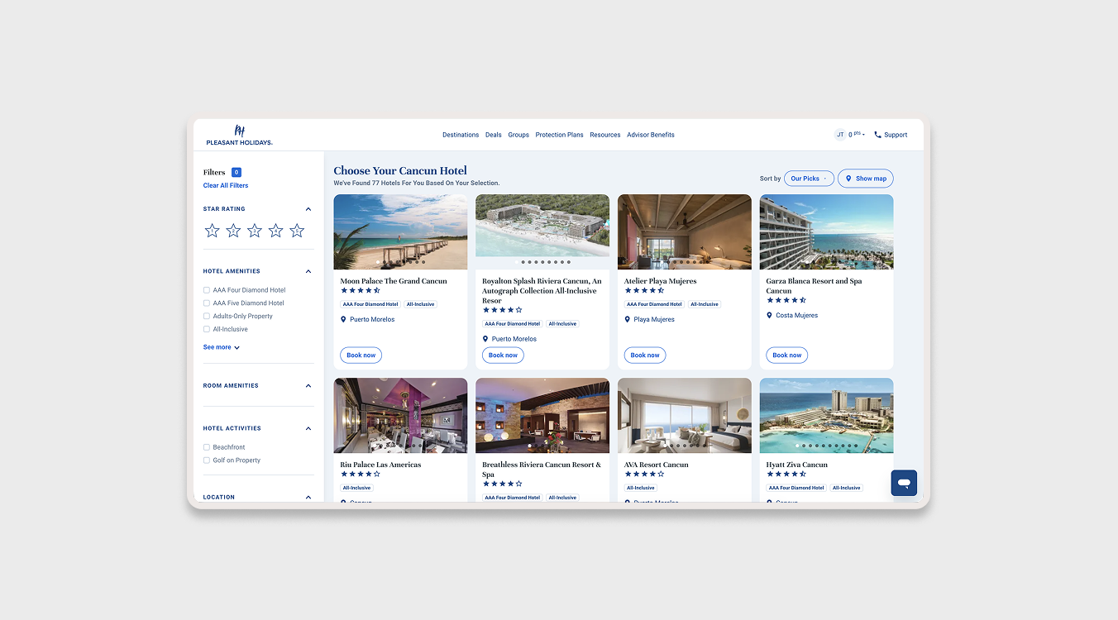
Task: Click the Puerto Morelos location on Moon Palace
Action: click(372, 319)
